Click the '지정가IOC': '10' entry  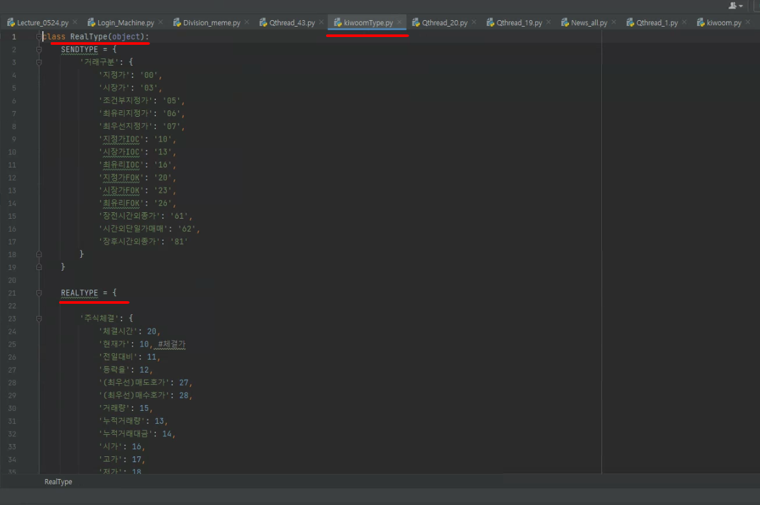click(x=137, y=139)
